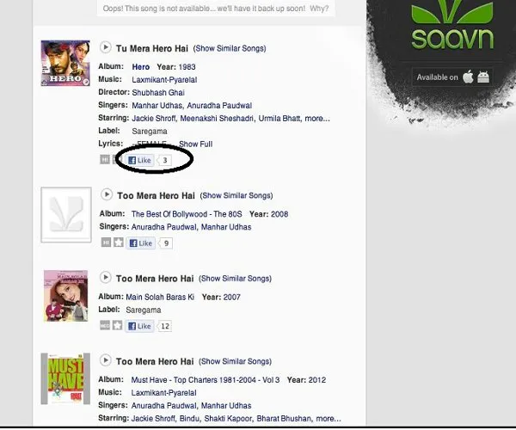The width and height of the screenshot is (516, 430).
Task: Add the Best Of Bollywood song to queue icon
Action: (x=106, y=243)
